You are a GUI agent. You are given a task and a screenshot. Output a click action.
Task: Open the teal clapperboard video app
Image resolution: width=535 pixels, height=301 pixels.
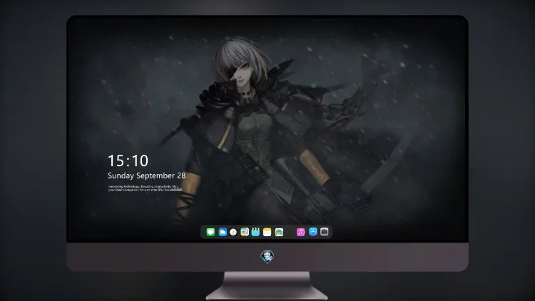coord(255,232)
